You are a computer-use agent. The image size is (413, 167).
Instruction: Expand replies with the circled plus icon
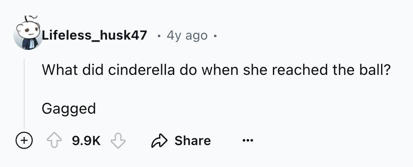[x=24, y=141]
